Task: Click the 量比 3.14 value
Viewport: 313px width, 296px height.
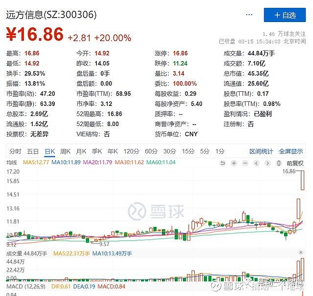Action: click(179, 74)
